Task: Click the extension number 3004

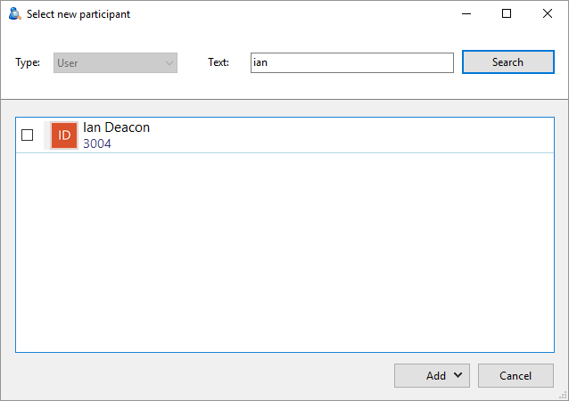Action: pos(97,143)
